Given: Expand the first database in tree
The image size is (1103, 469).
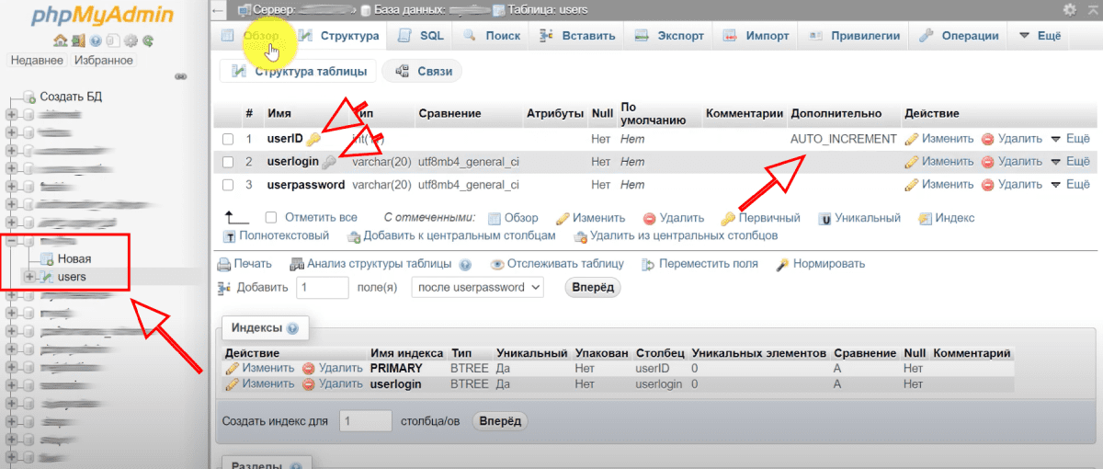Looking at the screenshot, I should tap(11, 115).
